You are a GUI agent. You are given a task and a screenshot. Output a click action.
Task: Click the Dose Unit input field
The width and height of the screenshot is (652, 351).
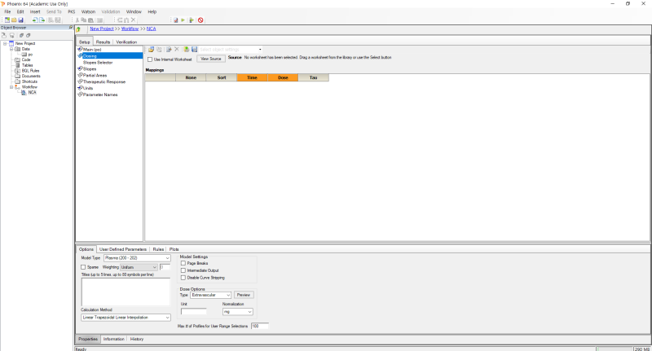[x=194, y=312]
